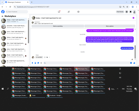
Task: Open the zoom magnifier icon in address bar
Action: [124, 7]
